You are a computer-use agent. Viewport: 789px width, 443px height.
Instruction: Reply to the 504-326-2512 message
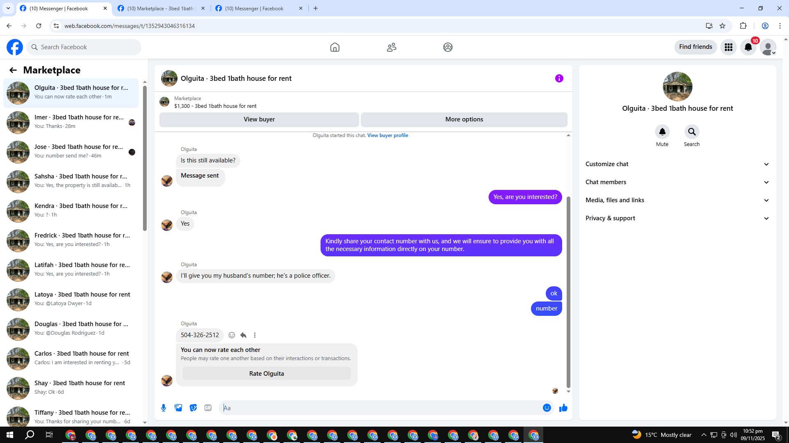point(243,335)
